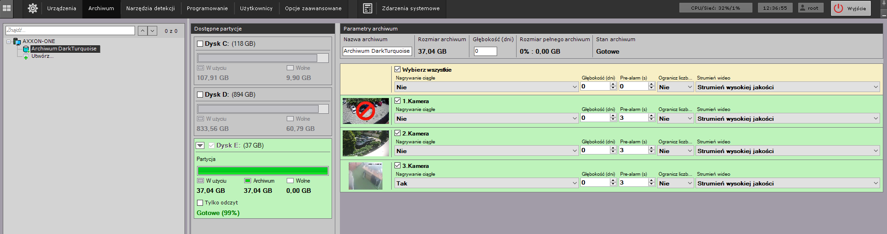
Task: Click the Wyjście power button
Action: pos(850,8)
